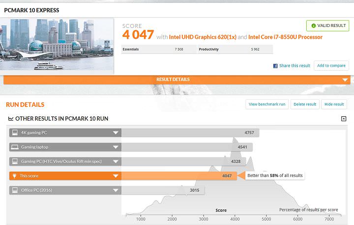The width and height of the screenshot is (354, 225).
Task: Click the View benchmark run button
Action: (267, 104)
